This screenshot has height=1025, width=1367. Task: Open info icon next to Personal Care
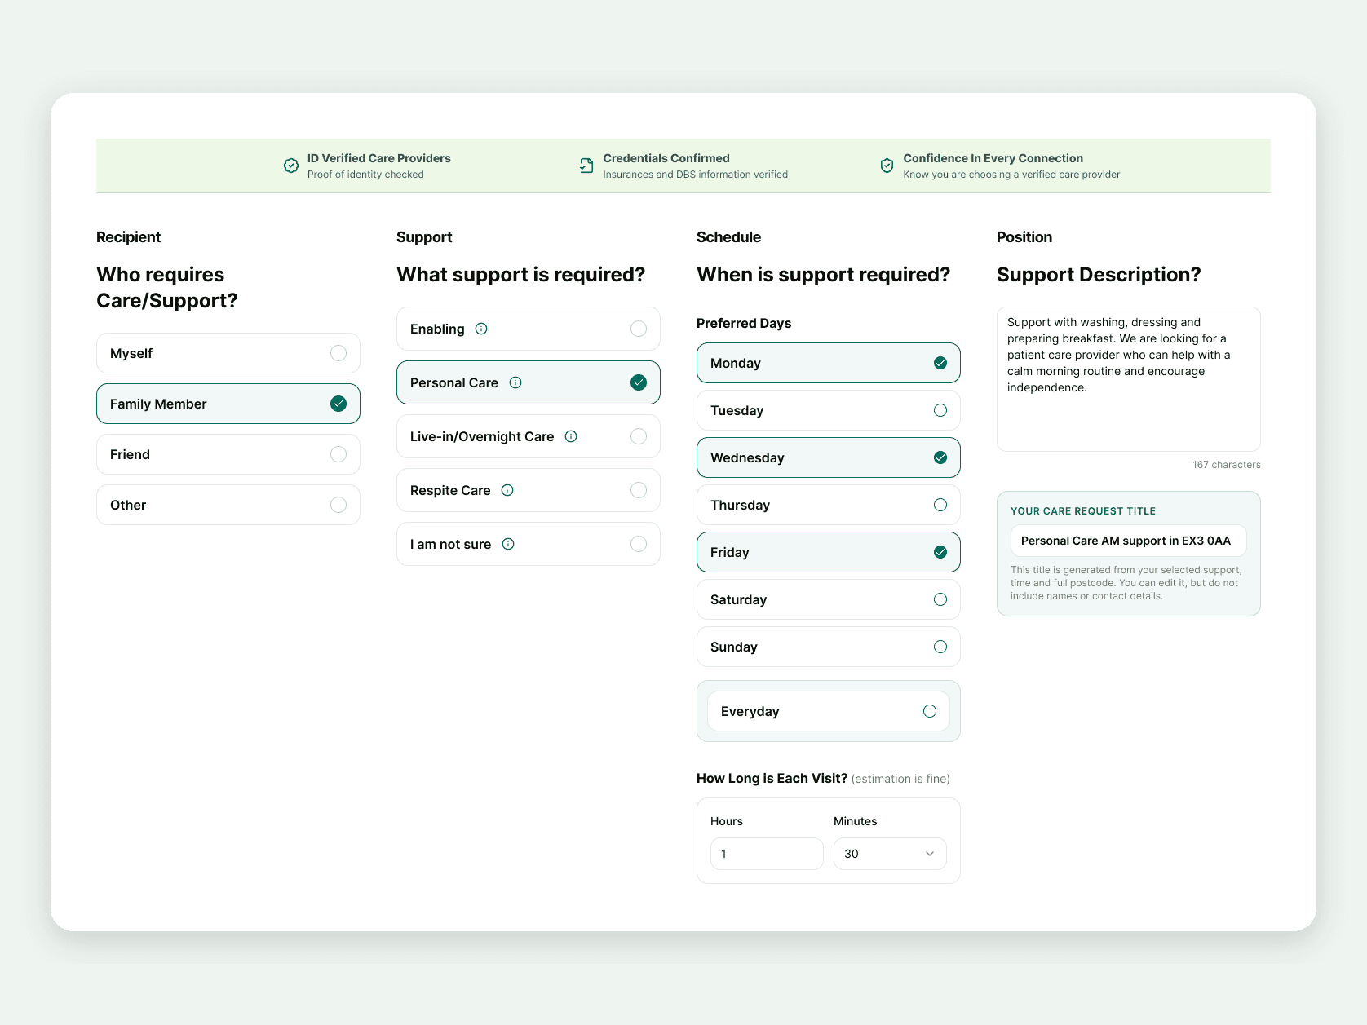(x=515, y=382)
